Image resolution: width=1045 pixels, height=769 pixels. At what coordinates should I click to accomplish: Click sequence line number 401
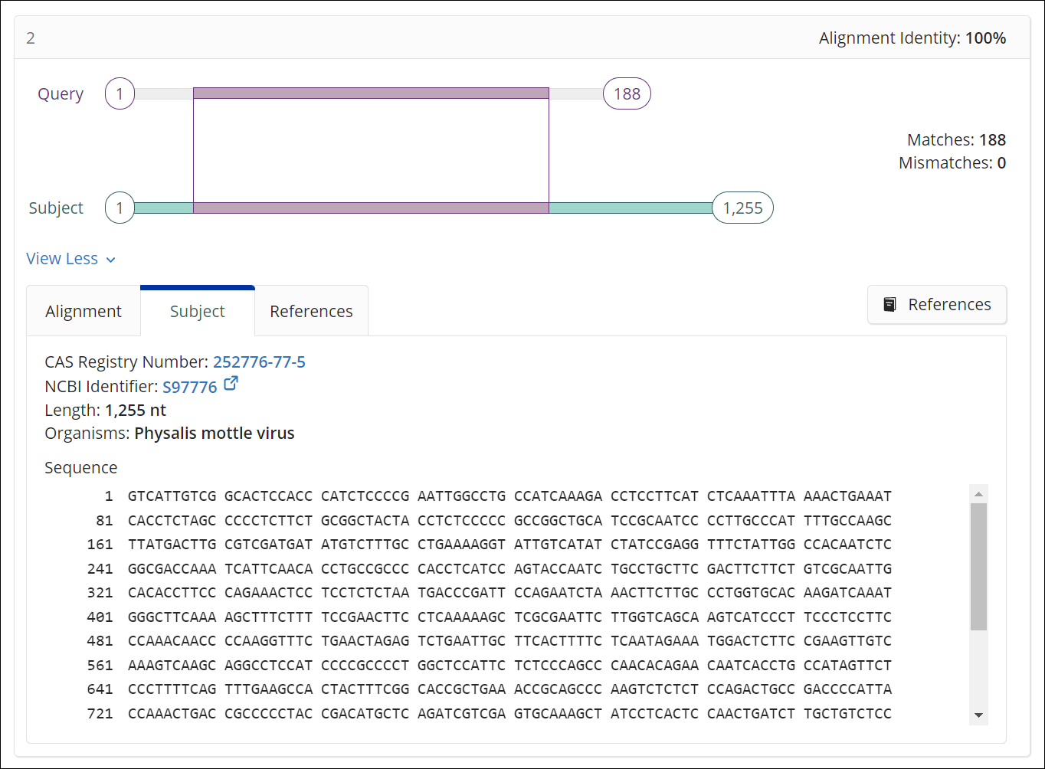(100, 617)
